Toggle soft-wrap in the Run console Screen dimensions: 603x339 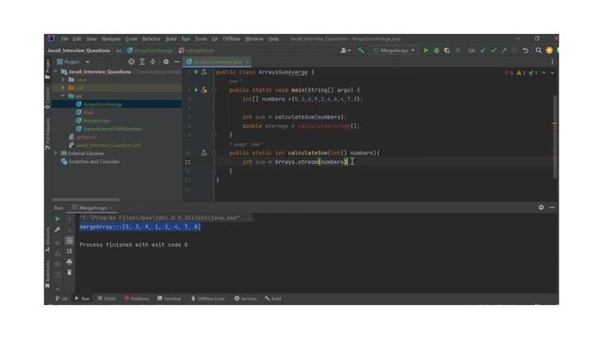click(69, 241)
